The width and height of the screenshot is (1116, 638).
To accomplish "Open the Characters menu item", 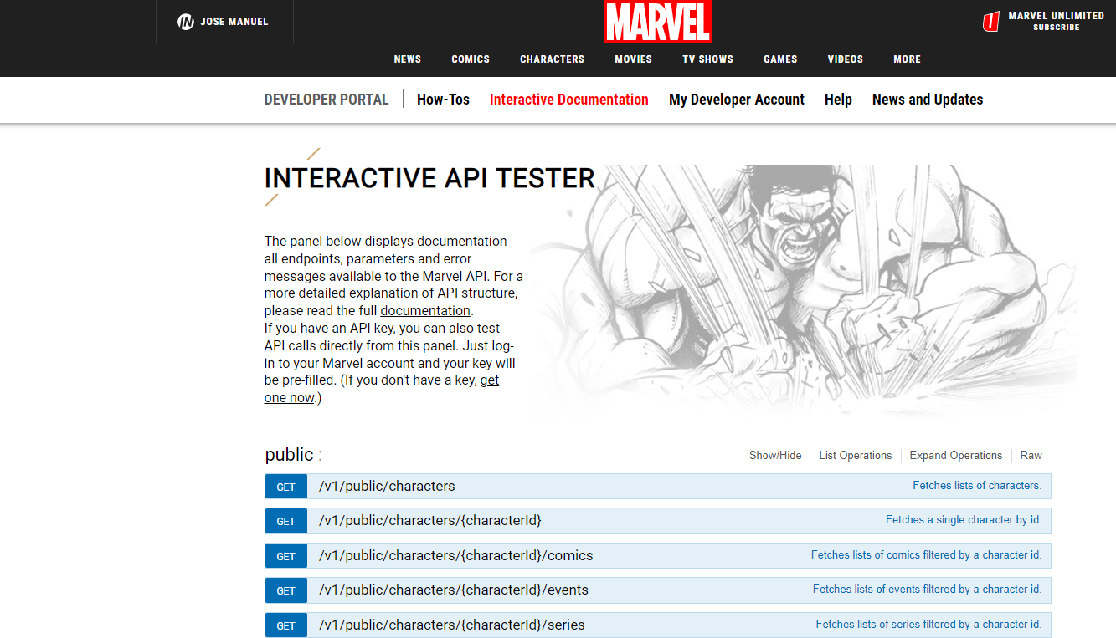I will pos(552,59).
